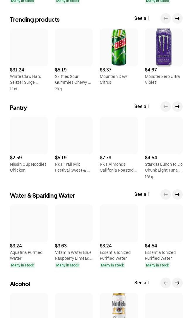The width and height of the screenshot is (190, 318).
Task: Select the Modelo beer can thumbnail
Action: click(x=119, y=305)
